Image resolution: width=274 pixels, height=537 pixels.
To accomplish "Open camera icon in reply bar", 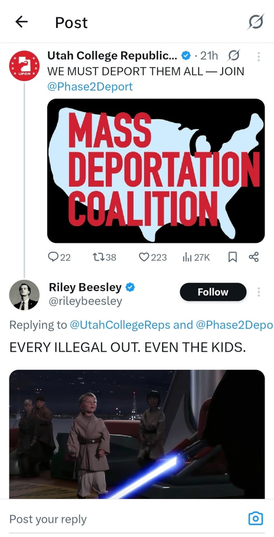I will 255,518.
